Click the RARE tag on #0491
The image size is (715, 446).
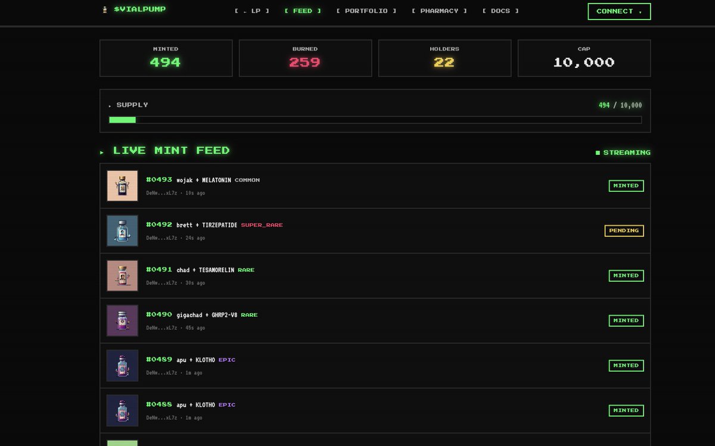[246, 270]
